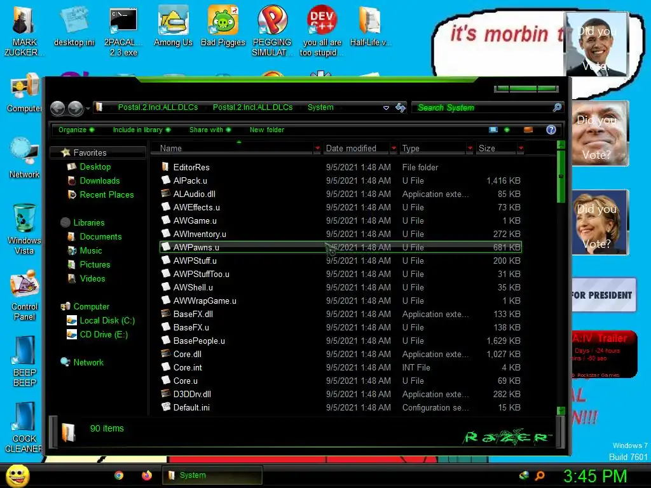Viewport: 651px width, 488px height.
Task: Click the scrollbar down arrow in file list
Action: [561, 410]
